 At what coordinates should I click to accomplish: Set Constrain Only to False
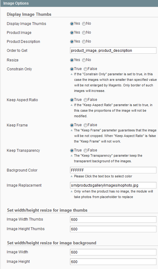pos(85,69)
